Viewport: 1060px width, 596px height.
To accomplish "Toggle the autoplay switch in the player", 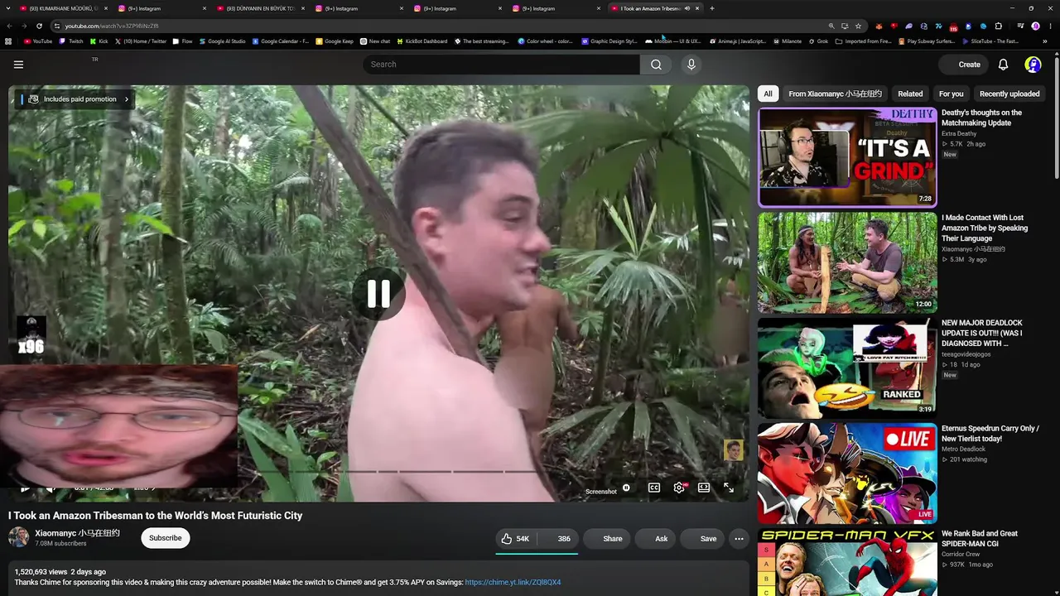I will pos(627,488).
